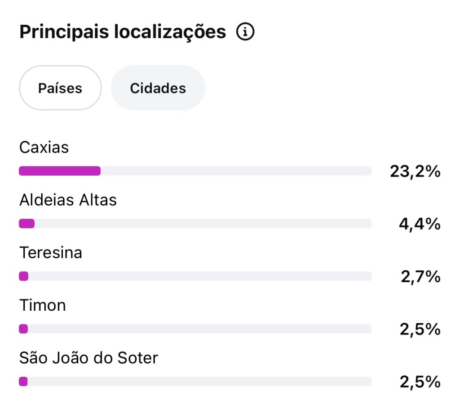Select the Teresina city label
Viewport: 460px width, 405px height.
pyautogui.click(x=51, y=252)
